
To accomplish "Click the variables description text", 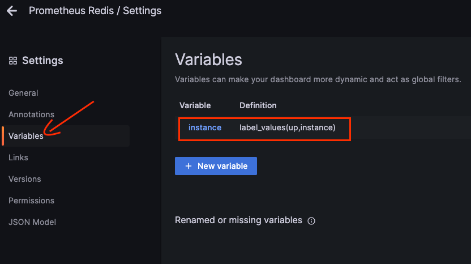I will pyautogui.click(x=318, y=79).
